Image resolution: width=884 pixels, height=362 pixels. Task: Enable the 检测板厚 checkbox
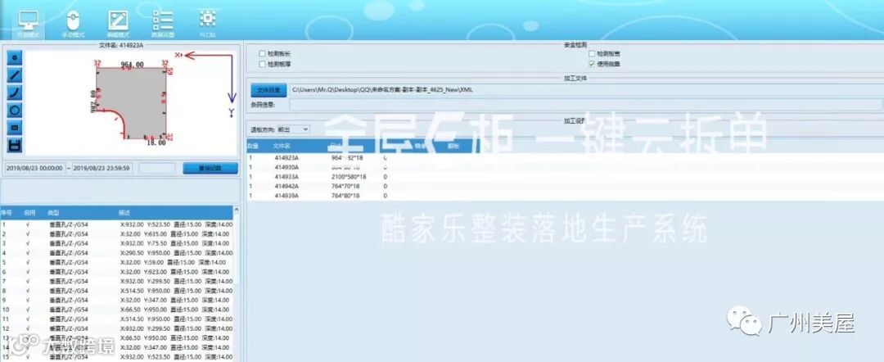tap(262, 64)
